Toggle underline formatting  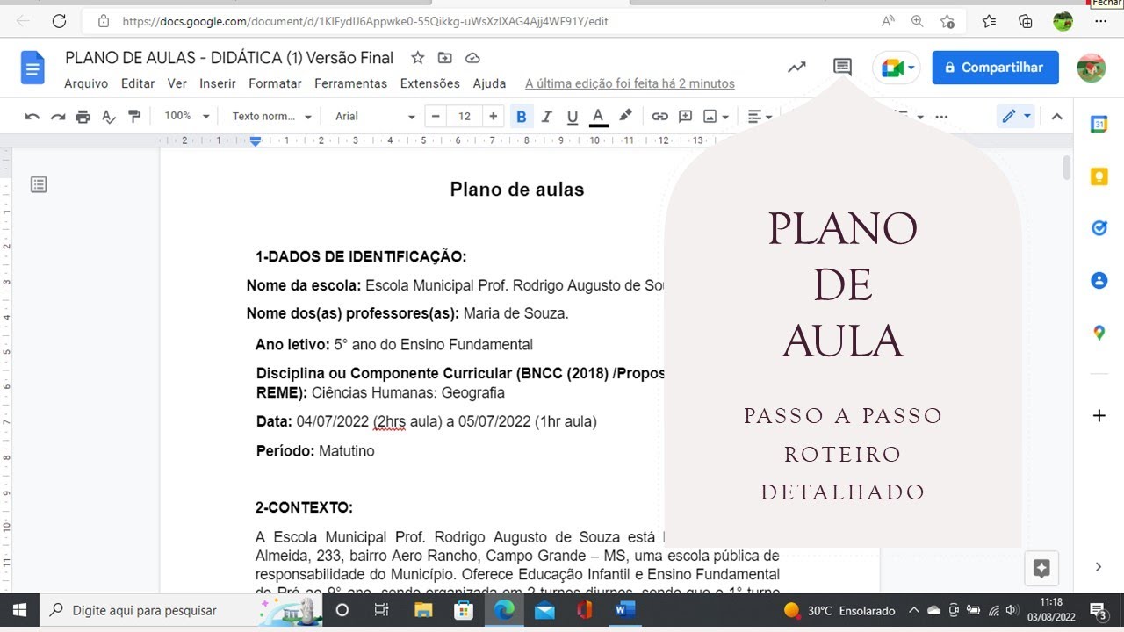pyautogui.click(x=573, y=116)
